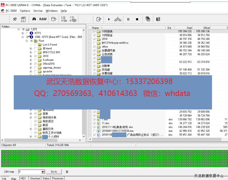Image resolution: width=228 pixels, height=180 pixels.
Task: Click the RAW recovery toolbar button
Action: click(x=43, y=19)
